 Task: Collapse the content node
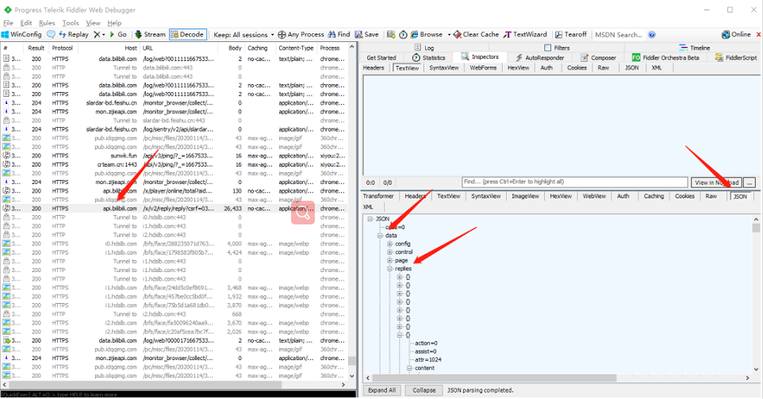tap(409, 368)
